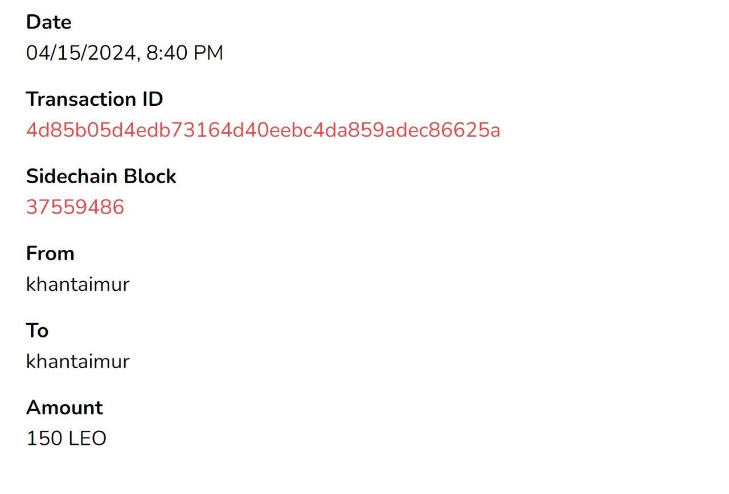Image resolution: width=729 pixels, height=494 pixels.
Task: Click the Amount heading label
Action: [x=65, y=407]
